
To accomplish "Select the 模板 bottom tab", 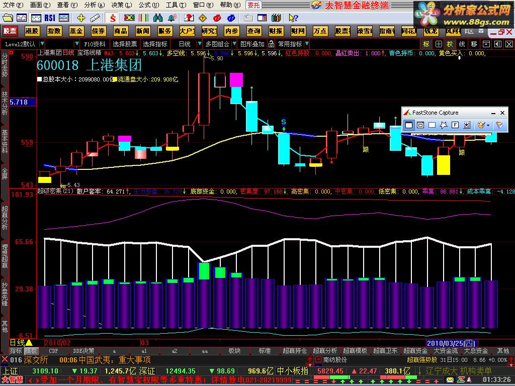I will [x=31, y=351].
